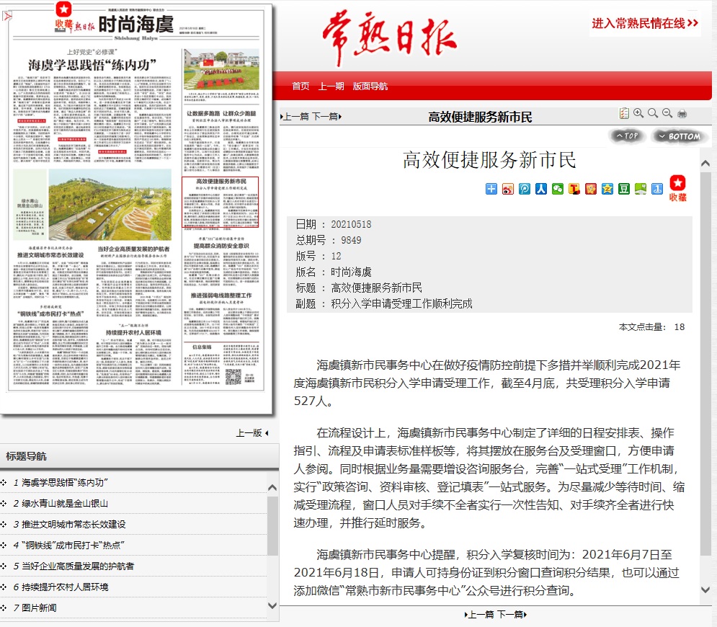Click headline list scrollbar down arrow

[272, 605]
